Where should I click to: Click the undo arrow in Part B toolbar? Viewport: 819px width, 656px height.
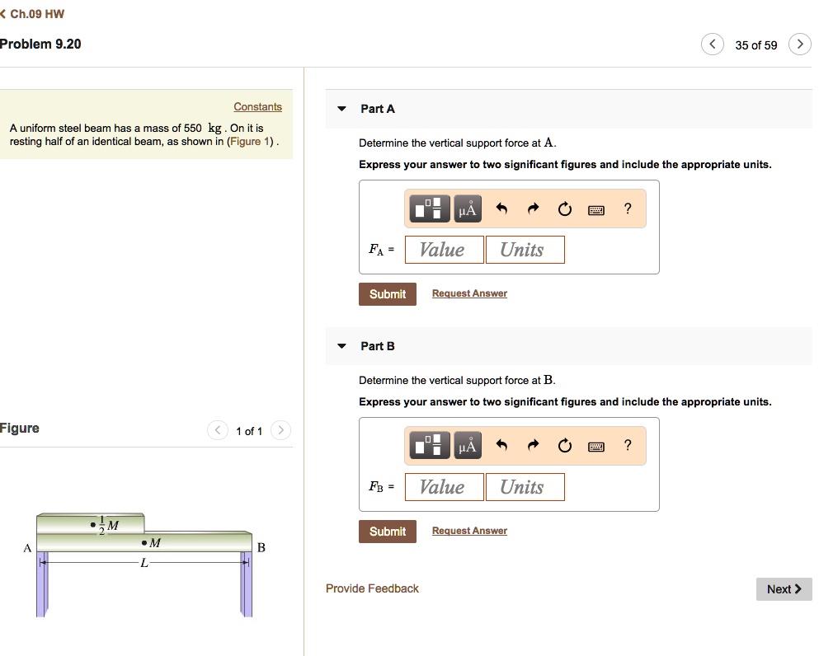click(x=501, y=445)
